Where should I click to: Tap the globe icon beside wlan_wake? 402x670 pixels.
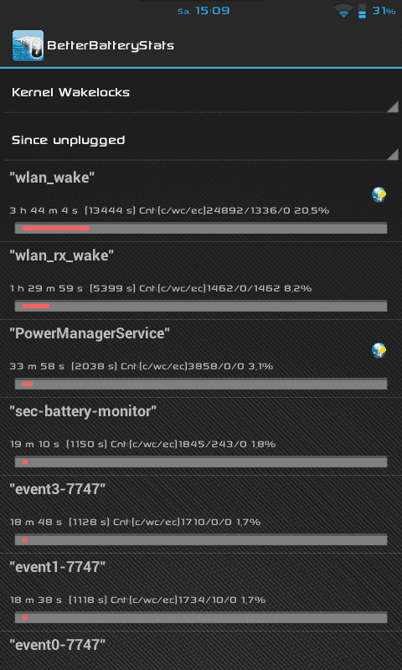point(379,194)
